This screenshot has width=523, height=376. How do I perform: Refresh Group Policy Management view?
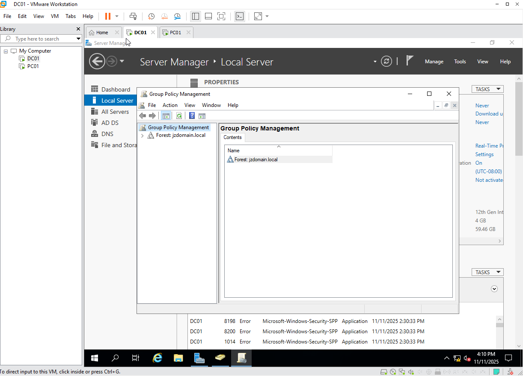point(179,115)
